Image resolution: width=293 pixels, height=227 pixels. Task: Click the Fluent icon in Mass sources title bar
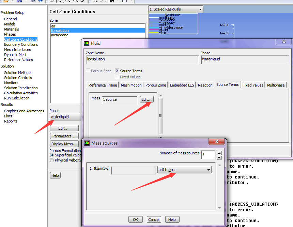coord(87,143)
